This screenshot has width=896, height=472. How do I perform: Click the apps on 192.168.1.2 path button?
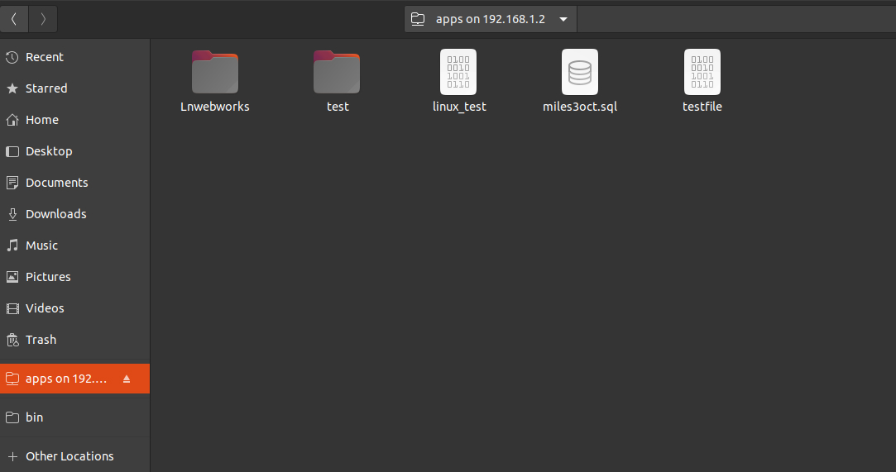480,19
